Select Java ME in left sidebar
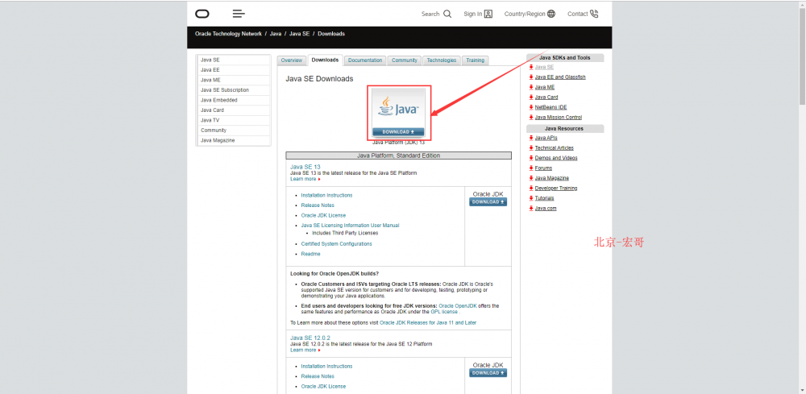This screenshot has width=806, height=394. [234, 80]
